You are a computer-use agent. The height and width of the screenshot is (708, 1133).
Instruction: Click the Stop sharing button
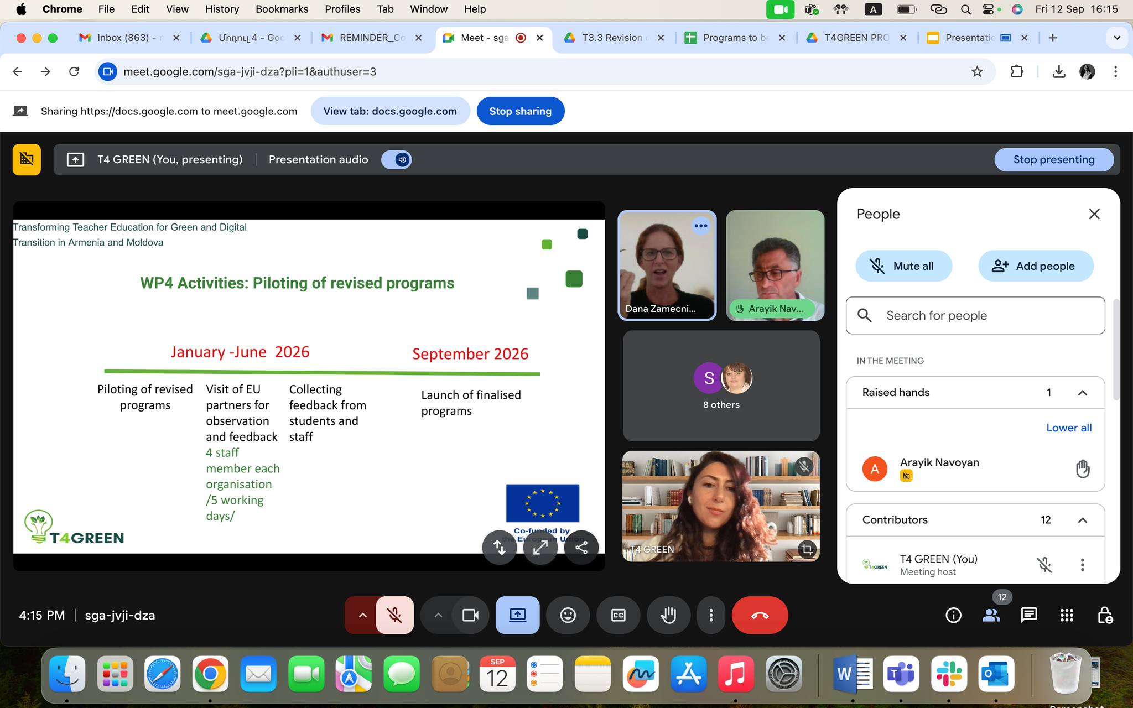click(x=520, y=111)
